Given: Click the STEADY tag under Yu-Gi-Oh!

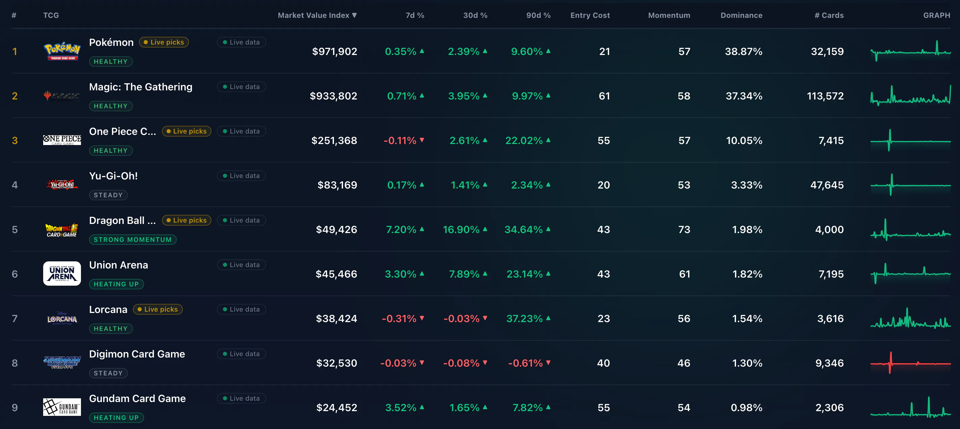Looking at the screenshot, I should [108, 195].
